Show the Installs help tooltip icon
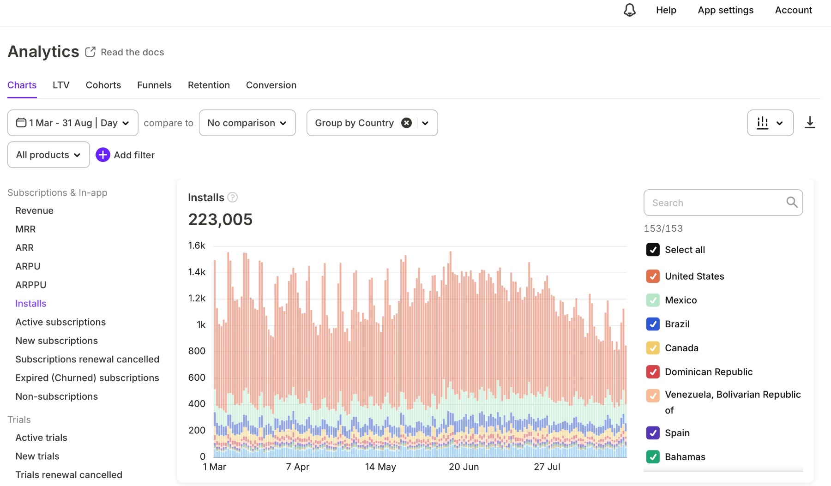Viewport: 831px width, 486px height. [x=233, y=198]
